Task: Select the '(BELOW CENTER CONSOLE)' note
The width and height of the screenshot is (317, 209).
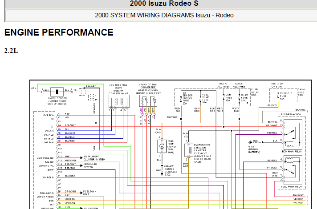Action: pyautogui.click(x=171, y=169)
